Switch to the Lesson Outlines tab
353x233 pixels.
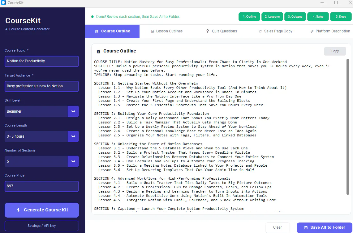[x=167, y=31]
